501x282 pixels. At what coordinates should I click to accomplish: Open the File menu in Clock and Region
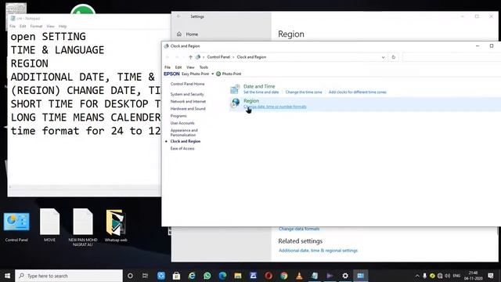(168, 67)
